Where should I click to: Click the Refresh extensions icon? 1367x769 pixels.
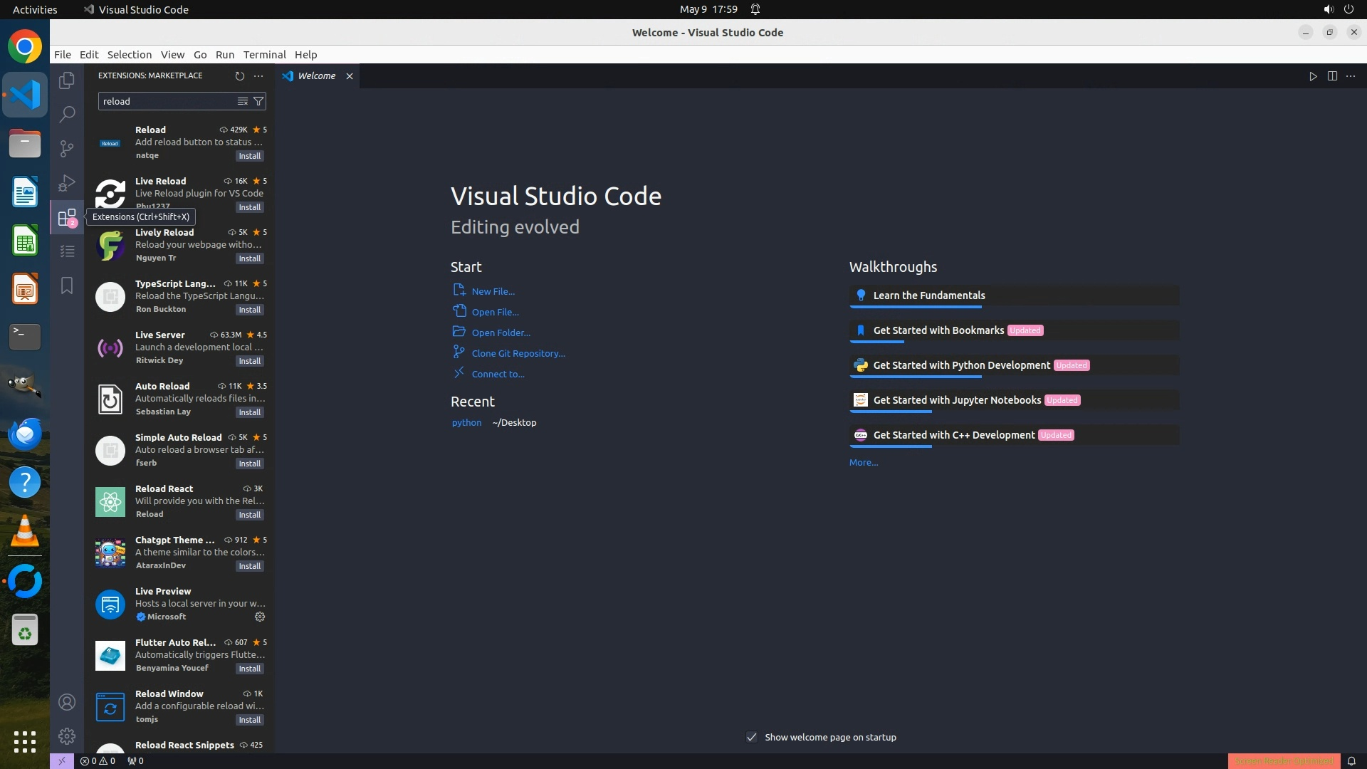[x=240, y=75]
